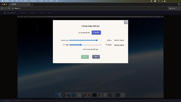The image size is (181, 102).
Task: Close the Change Video Settings dialog with X
Action: coord(126,22)
